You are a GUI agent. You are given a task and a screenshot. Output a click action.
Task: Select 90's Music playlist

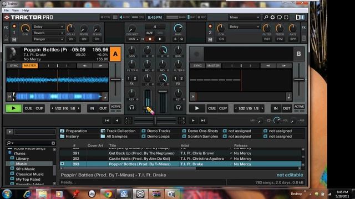coord(26,169)
